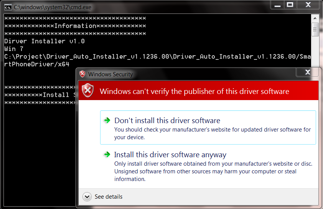Maximize the cmd.exe console window
Viewport: 323px width, 209px height.
290,5
